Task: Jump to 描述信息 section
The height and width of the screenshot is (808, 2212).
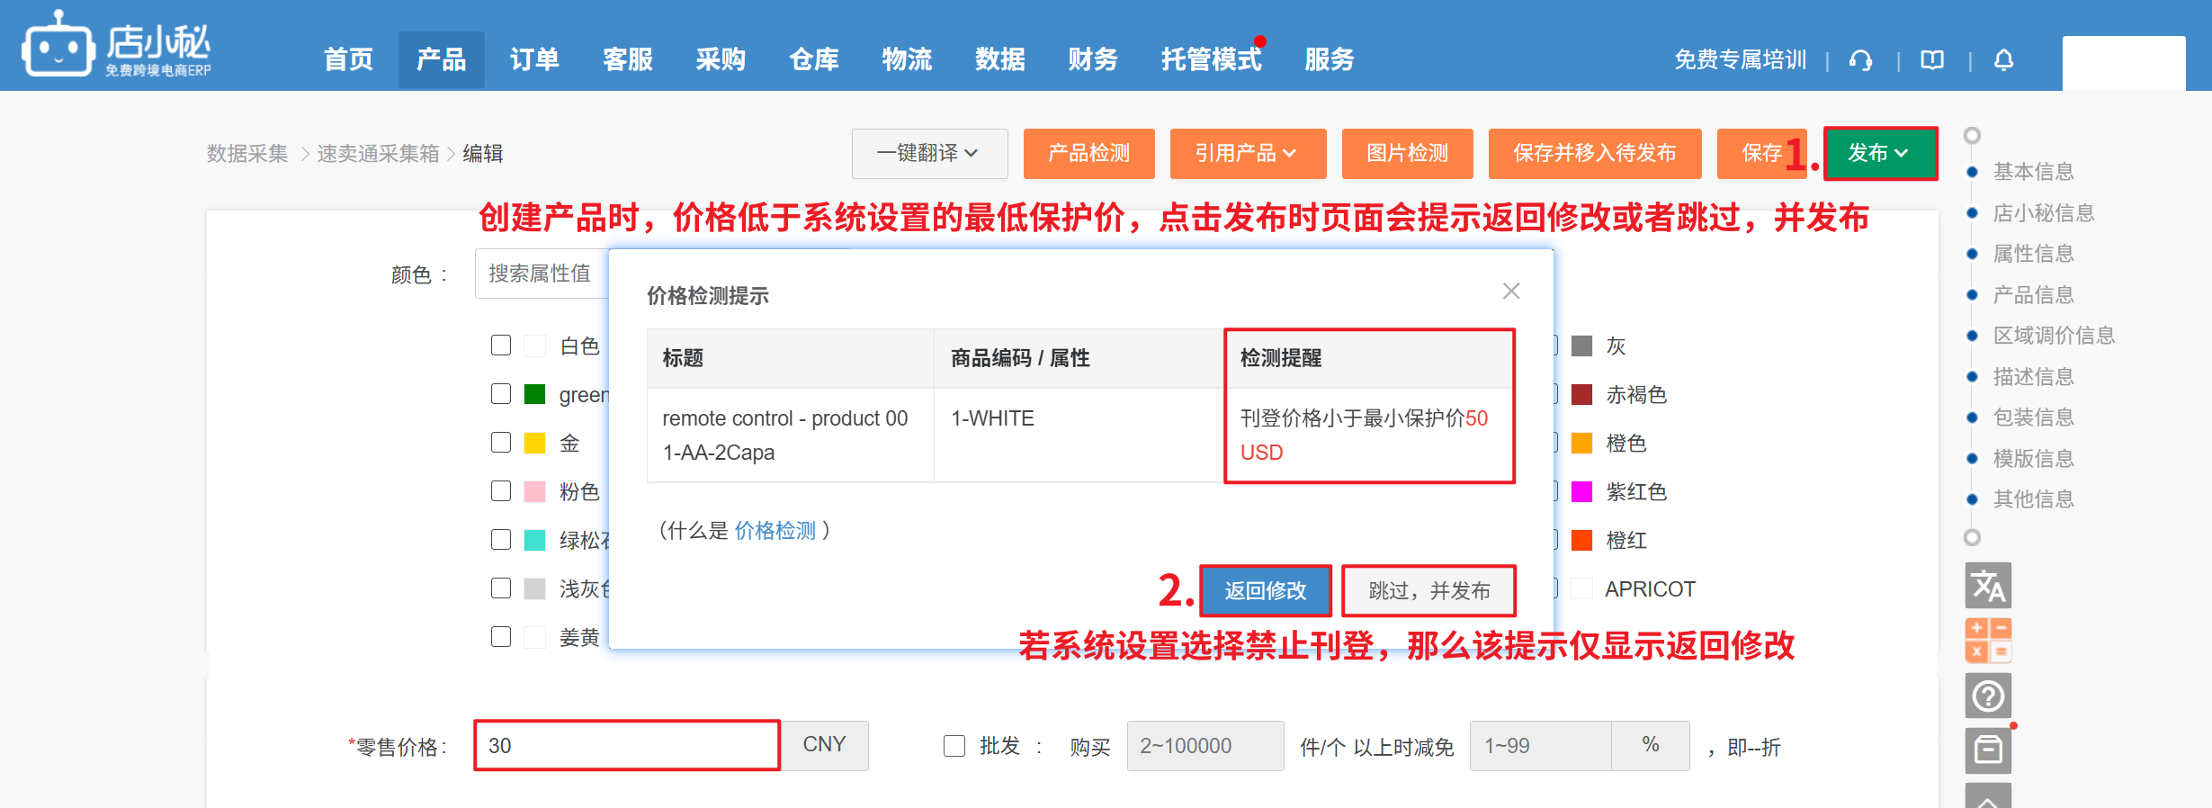Action: click(2033, 377)
